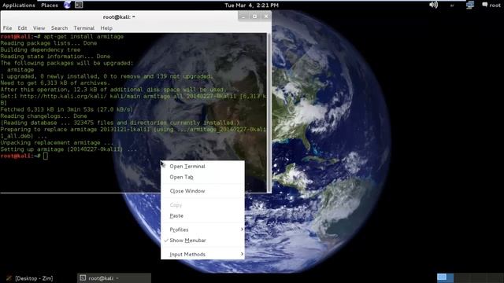The image size is (504, 283).
Task: Open the terminal Edit menu
Action: point(22,28)
